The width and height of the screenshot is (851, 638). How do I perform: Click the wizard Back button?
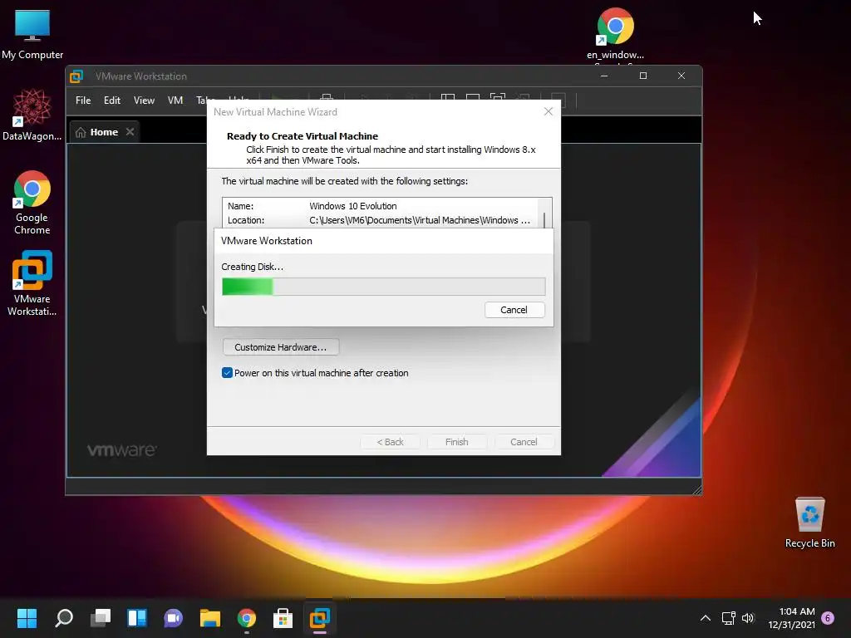click(391, 442)
